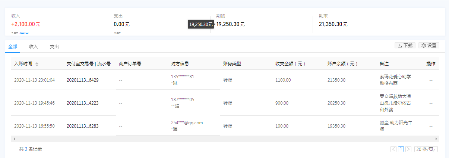Go to the previous page arrow
Image resolution: width=449 pixels, height=158 pixels.
pos(393,149)
